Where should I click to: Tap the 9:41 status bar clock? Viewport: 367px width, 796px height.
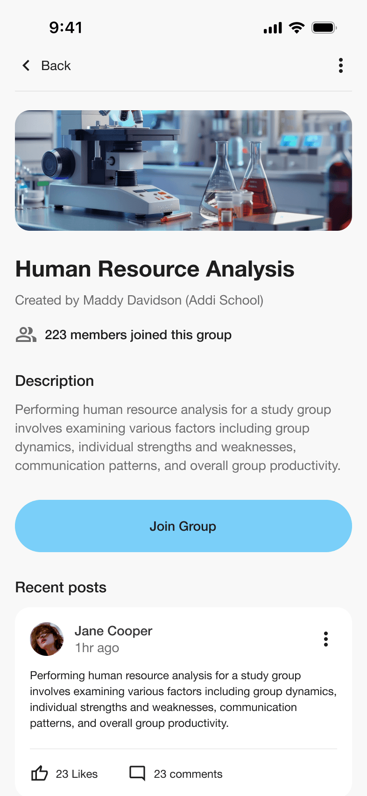tap(66, 28)
